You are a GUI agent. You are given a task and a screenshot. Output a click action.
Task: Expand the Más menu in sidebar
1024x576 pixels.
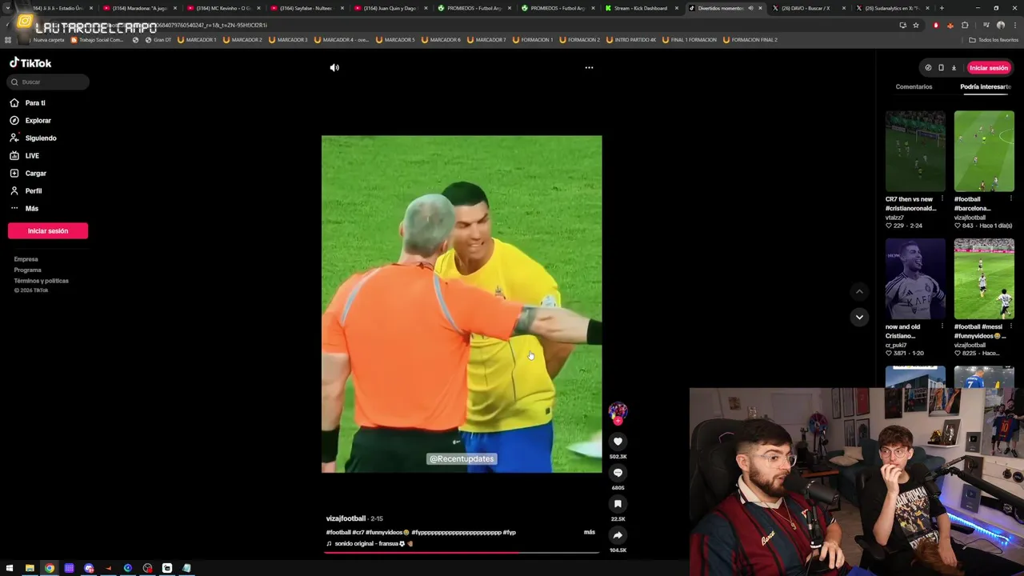31,209
